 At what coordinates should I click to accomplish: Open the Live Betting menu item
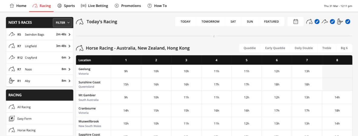point(94,6)
